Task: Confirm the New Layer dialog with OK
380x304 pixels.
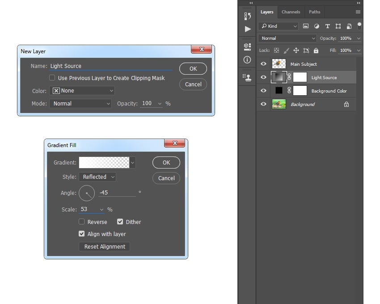Action: pos(193,68)
